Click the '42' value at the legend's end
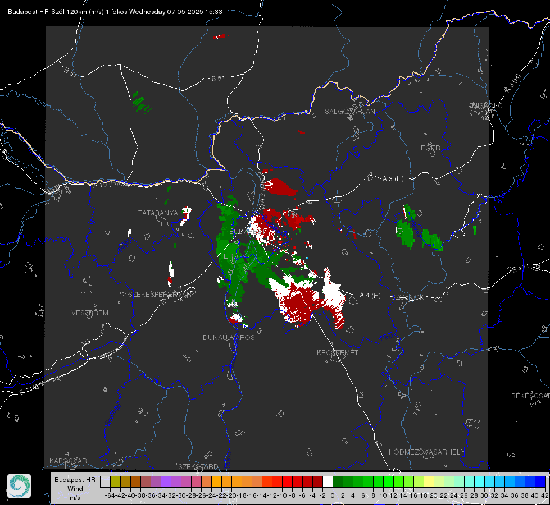 coord(544,495)
